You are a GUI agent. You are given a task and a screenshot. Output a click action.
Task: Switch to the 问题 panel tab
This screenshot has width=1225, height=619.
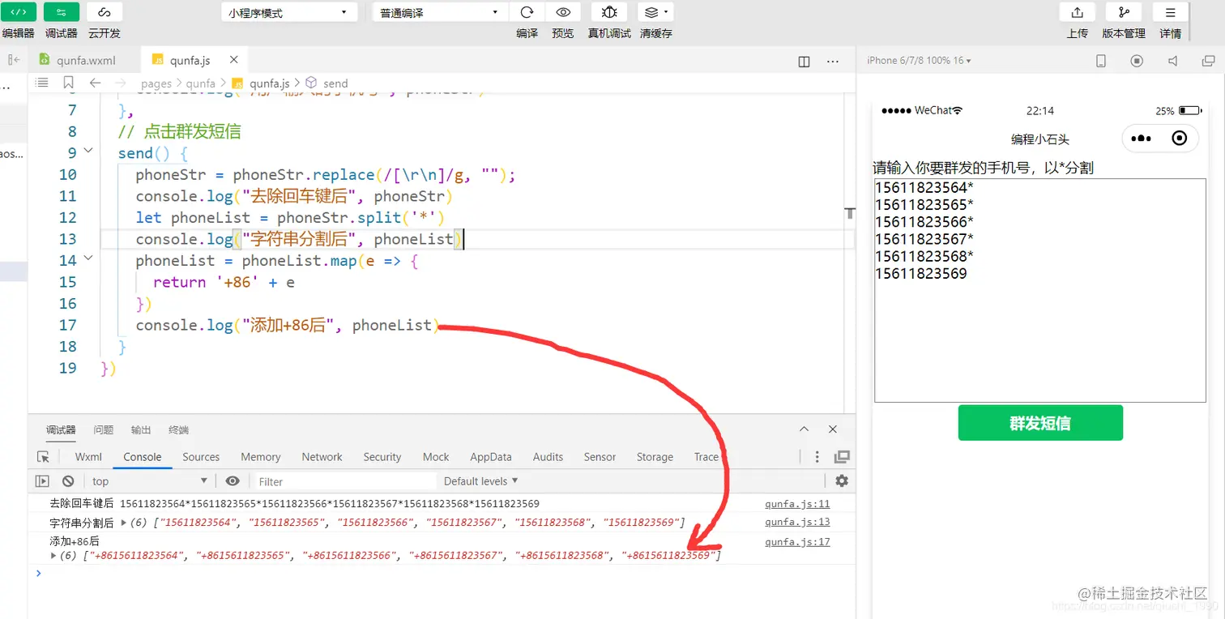[x=103, y=430]
